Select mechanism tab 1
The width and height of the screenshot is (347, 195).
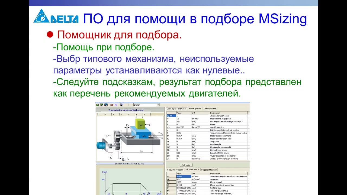pos(100,114)
